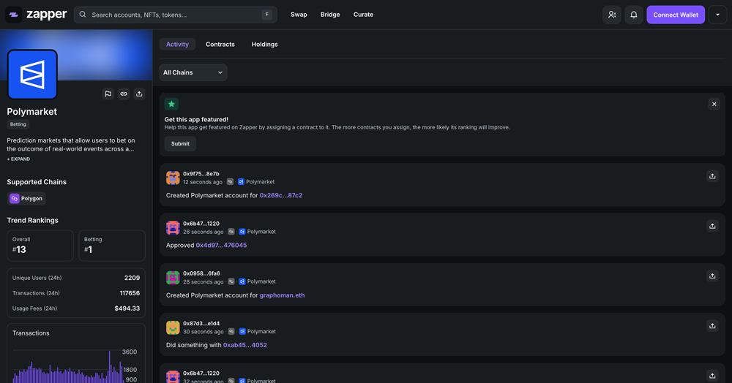732x383 pixels.
Task: Click Transactions (24h) value 117656
Action: 130,293
